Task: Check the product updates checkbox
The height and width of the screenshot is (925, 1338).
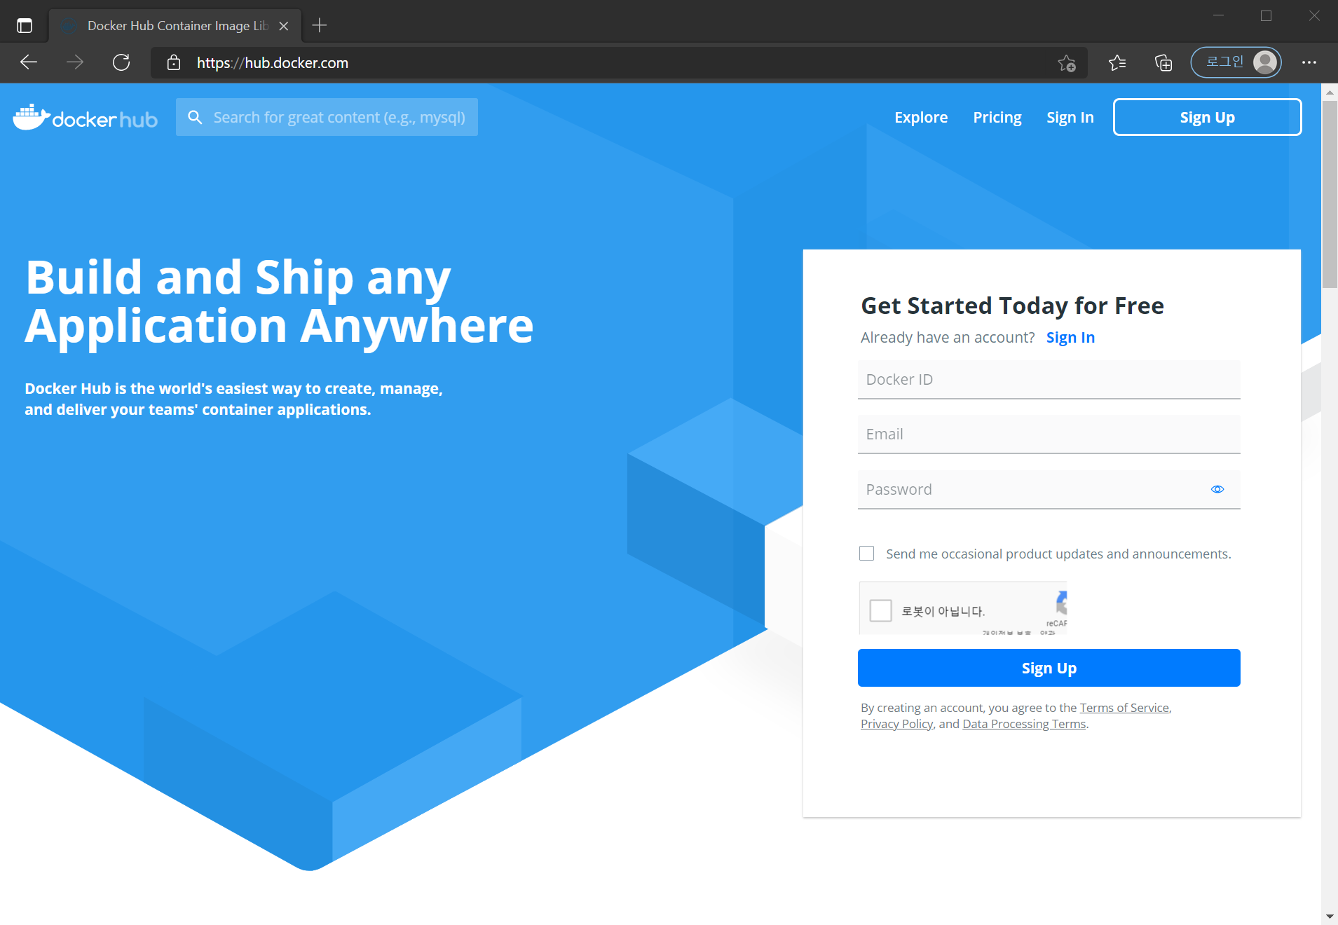Action: (867, 554)
